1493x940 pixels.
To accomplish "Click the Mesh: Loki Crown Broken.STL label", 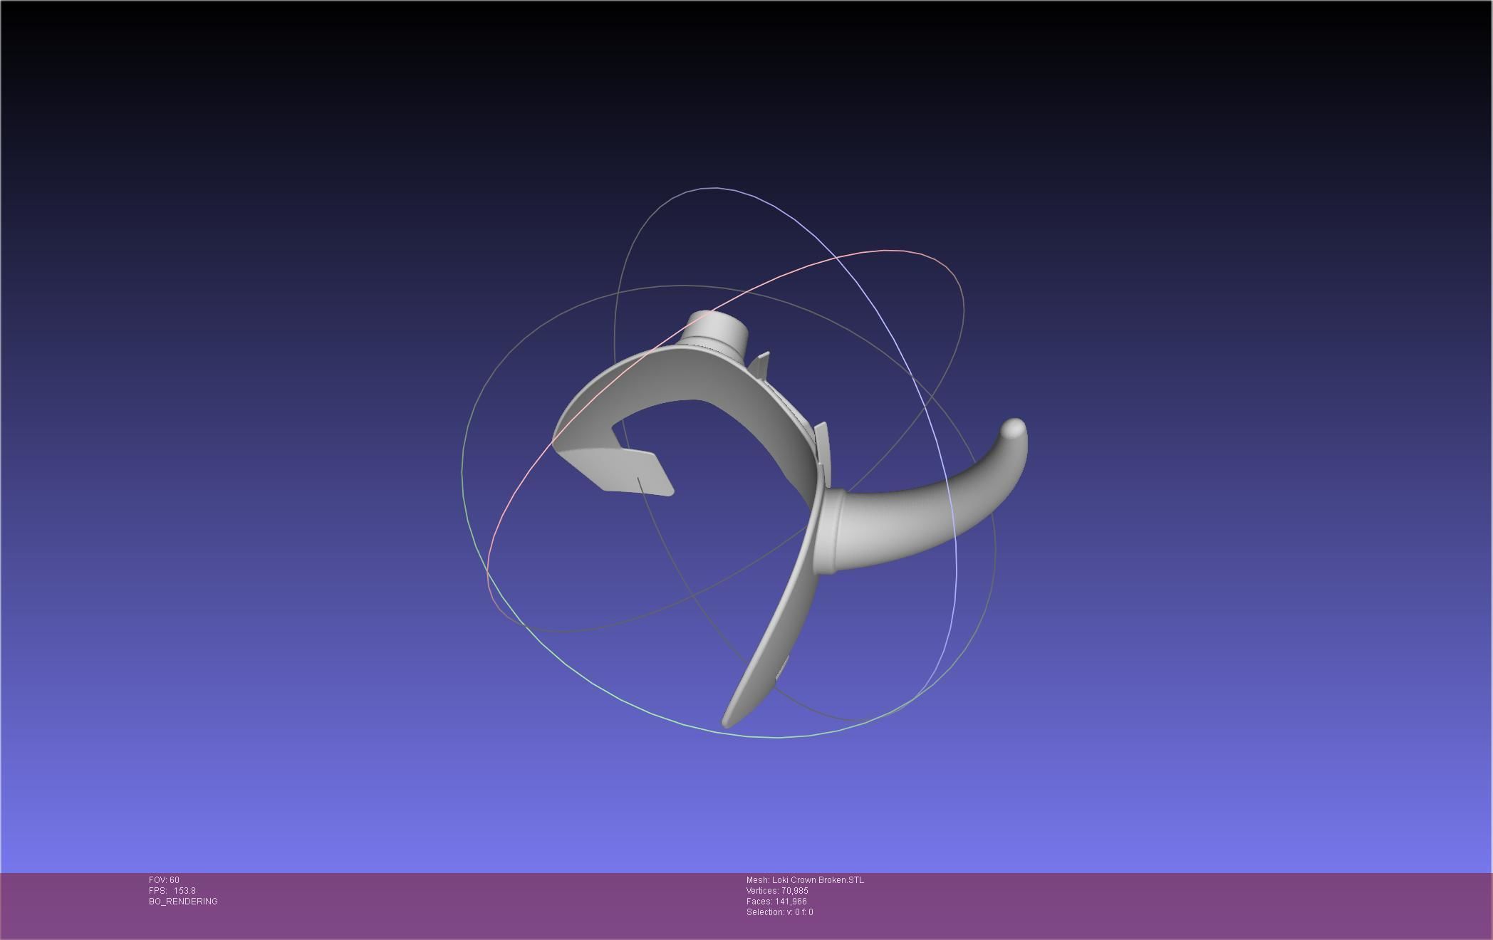I will point(805,880).
